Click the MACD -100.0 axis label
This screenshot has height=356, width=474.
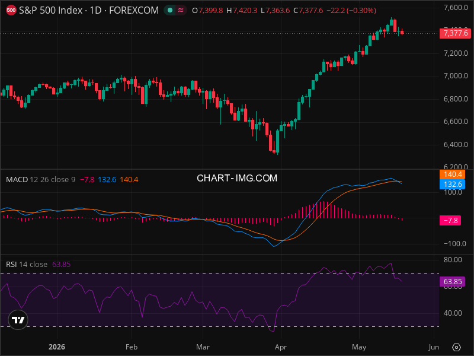(x=454, y=244)
